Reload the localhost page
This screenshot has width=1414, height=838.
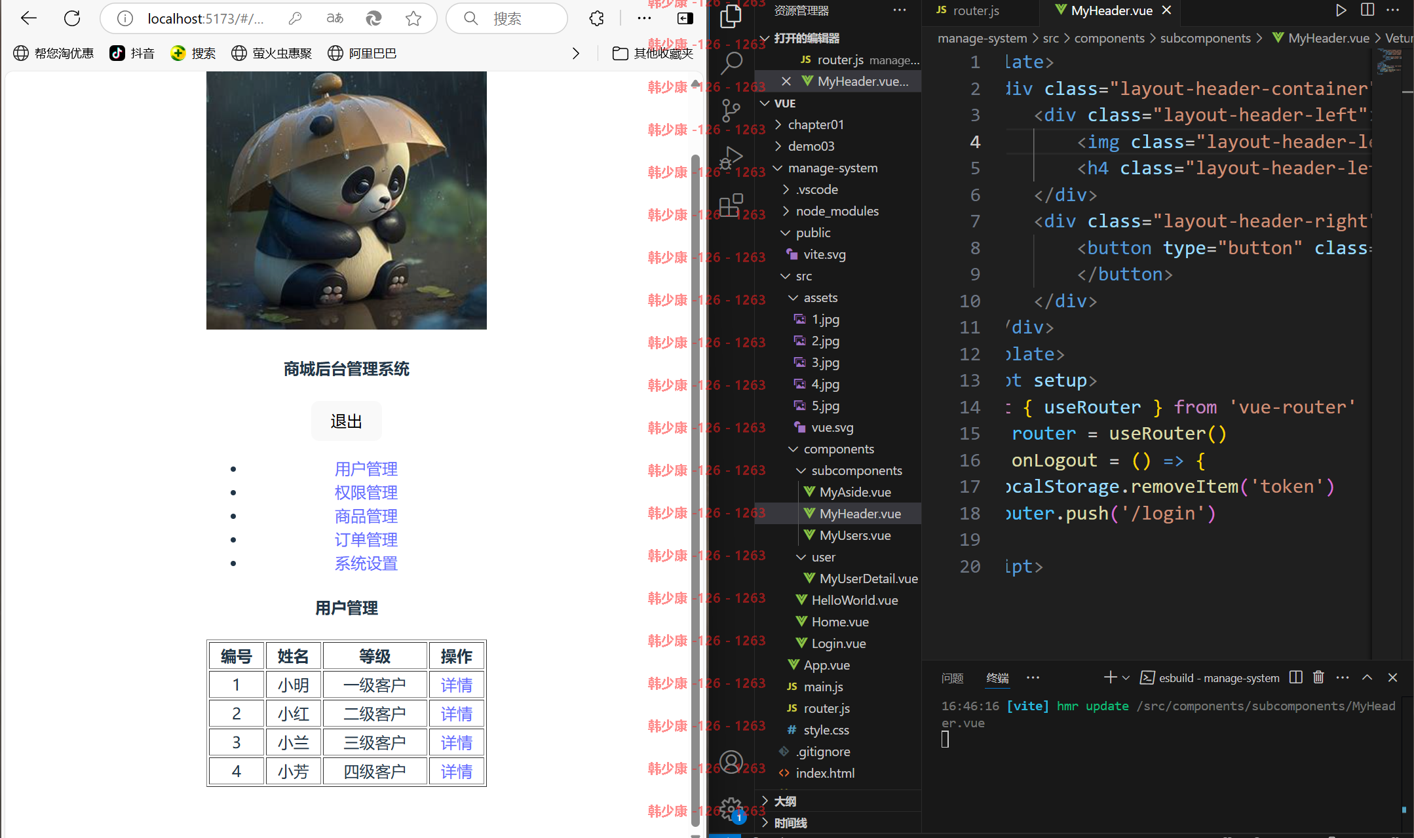[x=72, y=18]
